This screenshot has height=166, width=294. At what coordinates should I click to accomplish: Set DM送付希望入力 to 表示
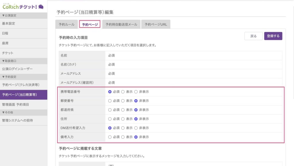click(123, 128)
